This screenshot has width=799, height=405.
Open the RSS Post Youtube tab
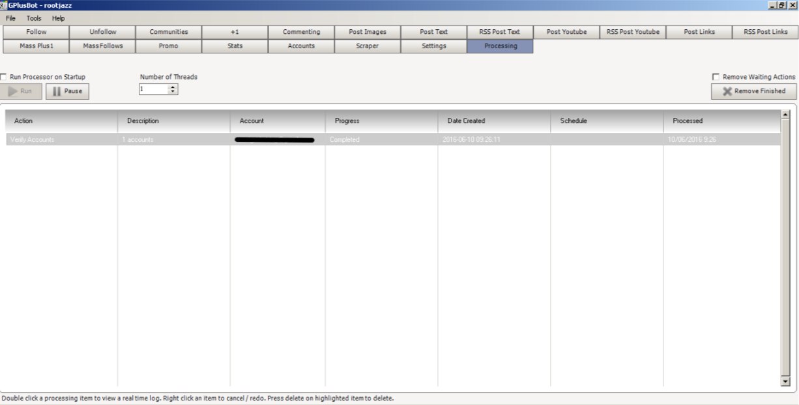click(633, 32)
